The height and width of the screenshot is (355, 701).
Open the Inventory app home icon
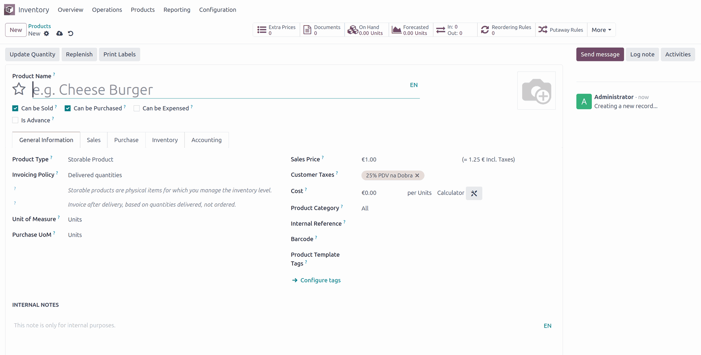9,9
